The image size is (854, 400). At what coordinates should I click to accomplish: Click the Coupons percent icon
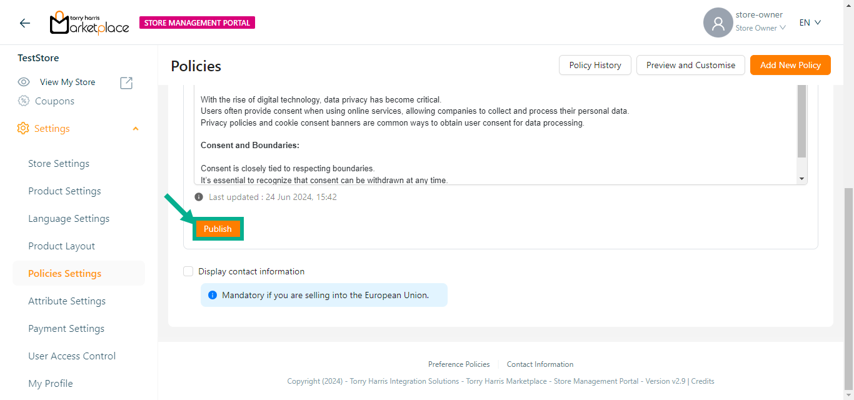click(x=24, y=101)
